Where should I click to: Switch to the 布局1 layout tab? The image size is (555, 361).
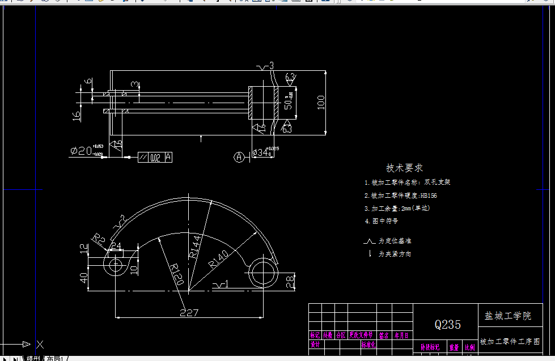tap(55, 359)
